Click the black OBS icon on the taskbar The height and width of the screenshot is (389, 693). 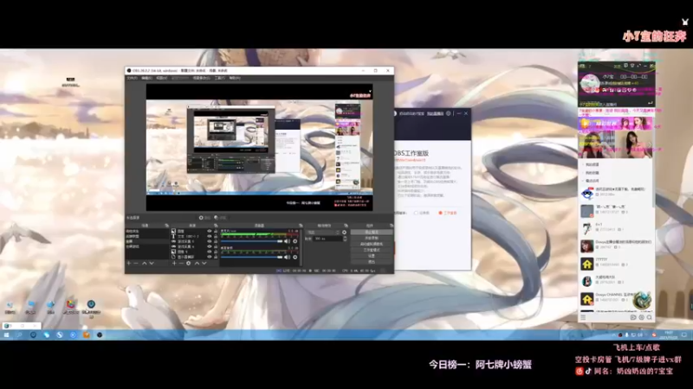(x=100, y=335)
